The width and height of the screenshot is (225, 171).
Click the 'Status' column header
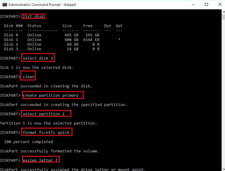tap(34, 26)
